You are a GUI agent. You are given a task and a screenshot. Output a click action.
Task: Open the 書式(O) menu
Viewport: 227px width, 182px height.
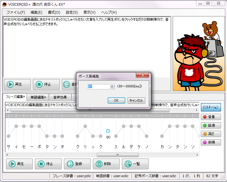[54, 12]
